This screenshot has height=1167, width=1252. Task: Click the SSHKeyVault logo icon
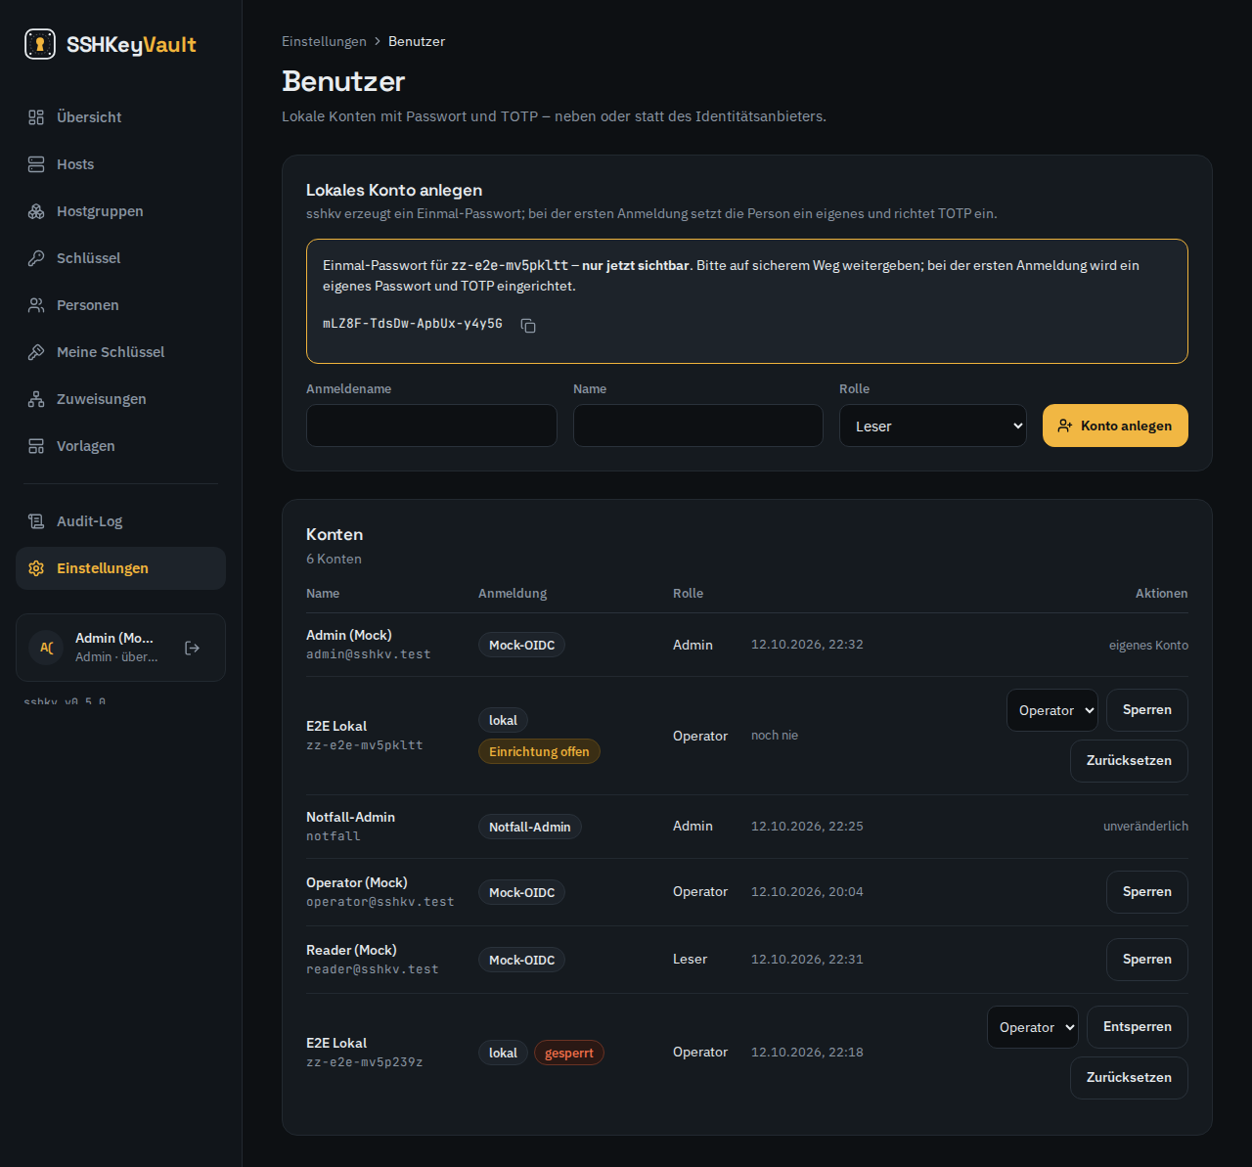pos(40,44)
